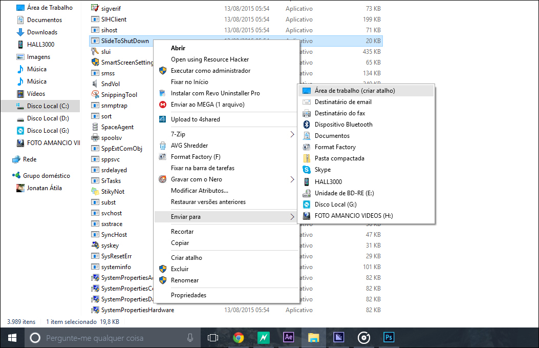Click the shield icon next to Renomear
The width and height of the screenshot is (539, 348).
pos(163,280)
